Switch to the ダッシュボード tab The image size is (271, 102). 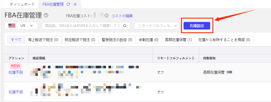pos(22,4)
